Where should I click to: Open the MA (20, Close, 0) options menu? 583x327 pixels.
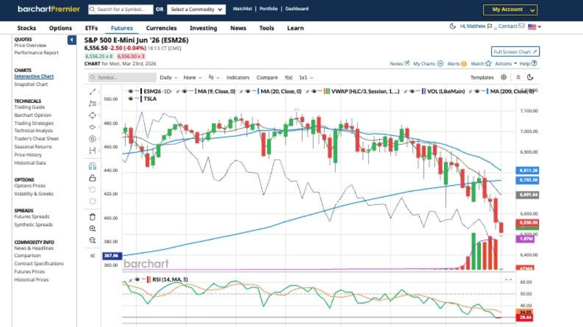tap(255, 91)
